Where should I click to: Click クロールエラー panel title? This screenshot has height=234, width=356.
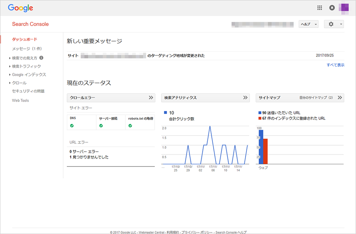tap(82, 98)
